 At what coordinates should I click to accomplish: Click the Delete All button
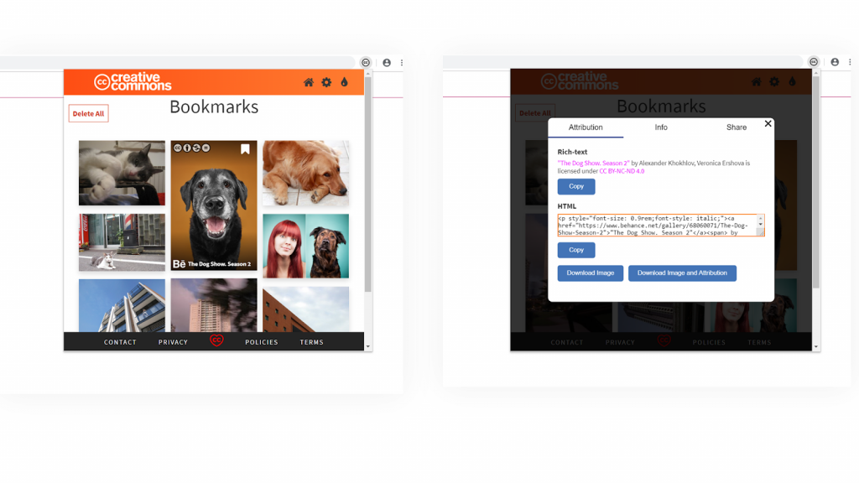pyautogui.click(x=88, y=112)
